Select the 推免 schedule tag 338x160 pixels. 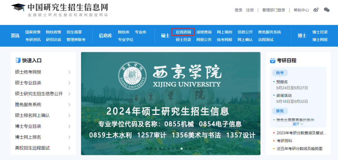click(x=280, y=111)
